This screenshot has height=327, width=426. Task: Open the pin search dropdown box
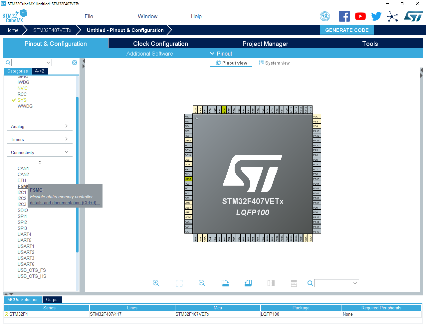(336, 283)
